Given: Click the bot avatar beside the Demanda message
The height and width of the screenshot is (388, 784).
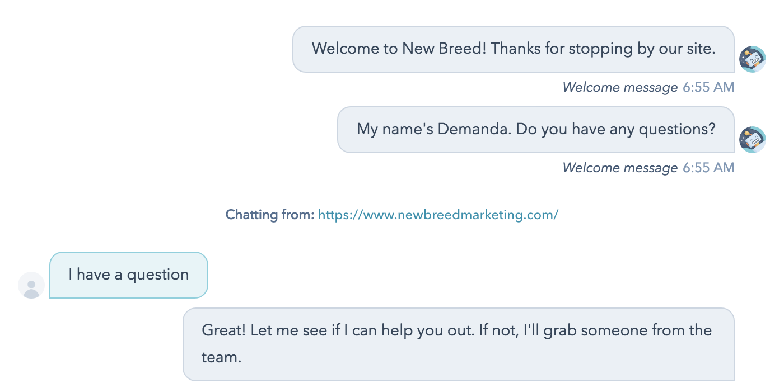Looking at the screenshot, I should coord(753,140).
